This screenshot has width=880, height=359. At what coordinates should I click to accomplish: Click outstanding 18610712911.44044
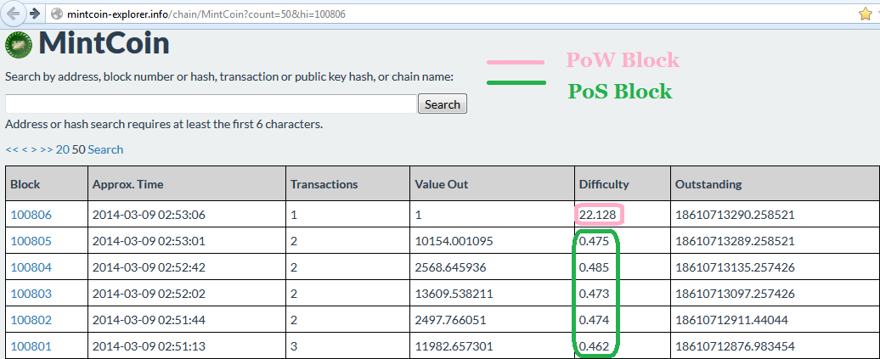click(x=731, y=320)
